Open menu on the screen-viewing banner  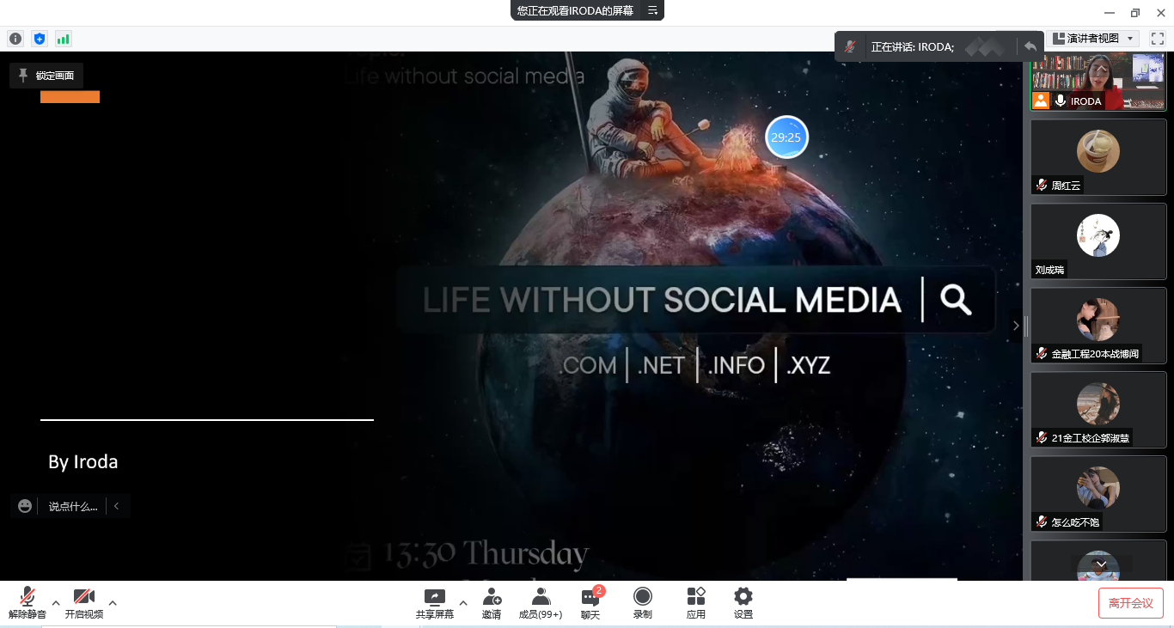click(x=652, y=11)
